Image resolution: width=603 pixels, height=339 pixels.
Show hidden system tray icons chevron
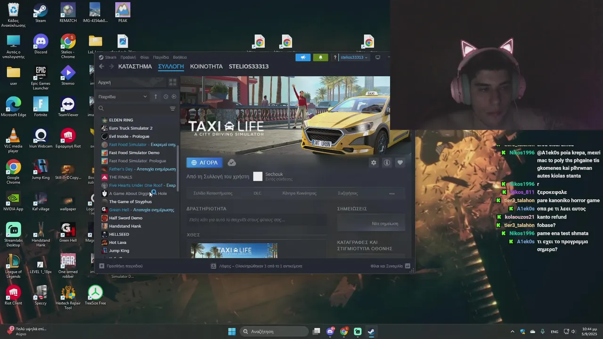tap(513, 331)
